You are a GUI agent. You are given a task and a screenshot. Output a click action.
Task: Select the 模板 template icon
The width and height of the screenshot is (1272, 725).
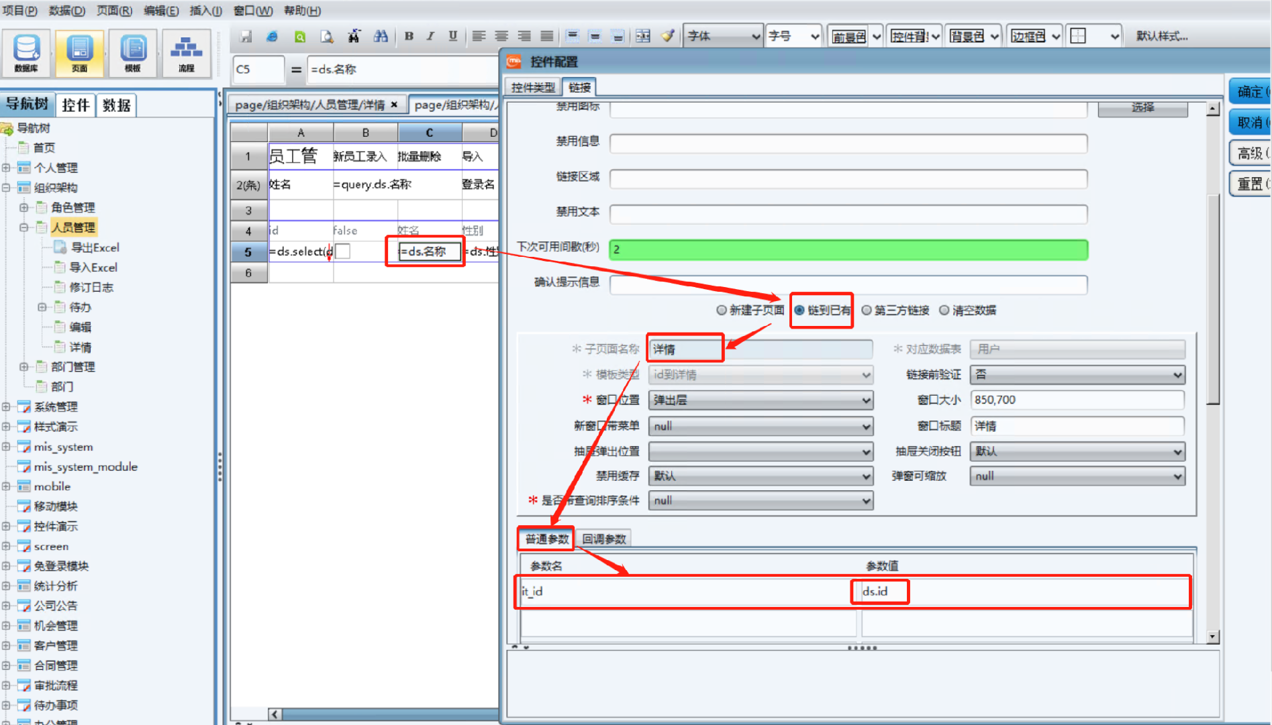[133, 53]
